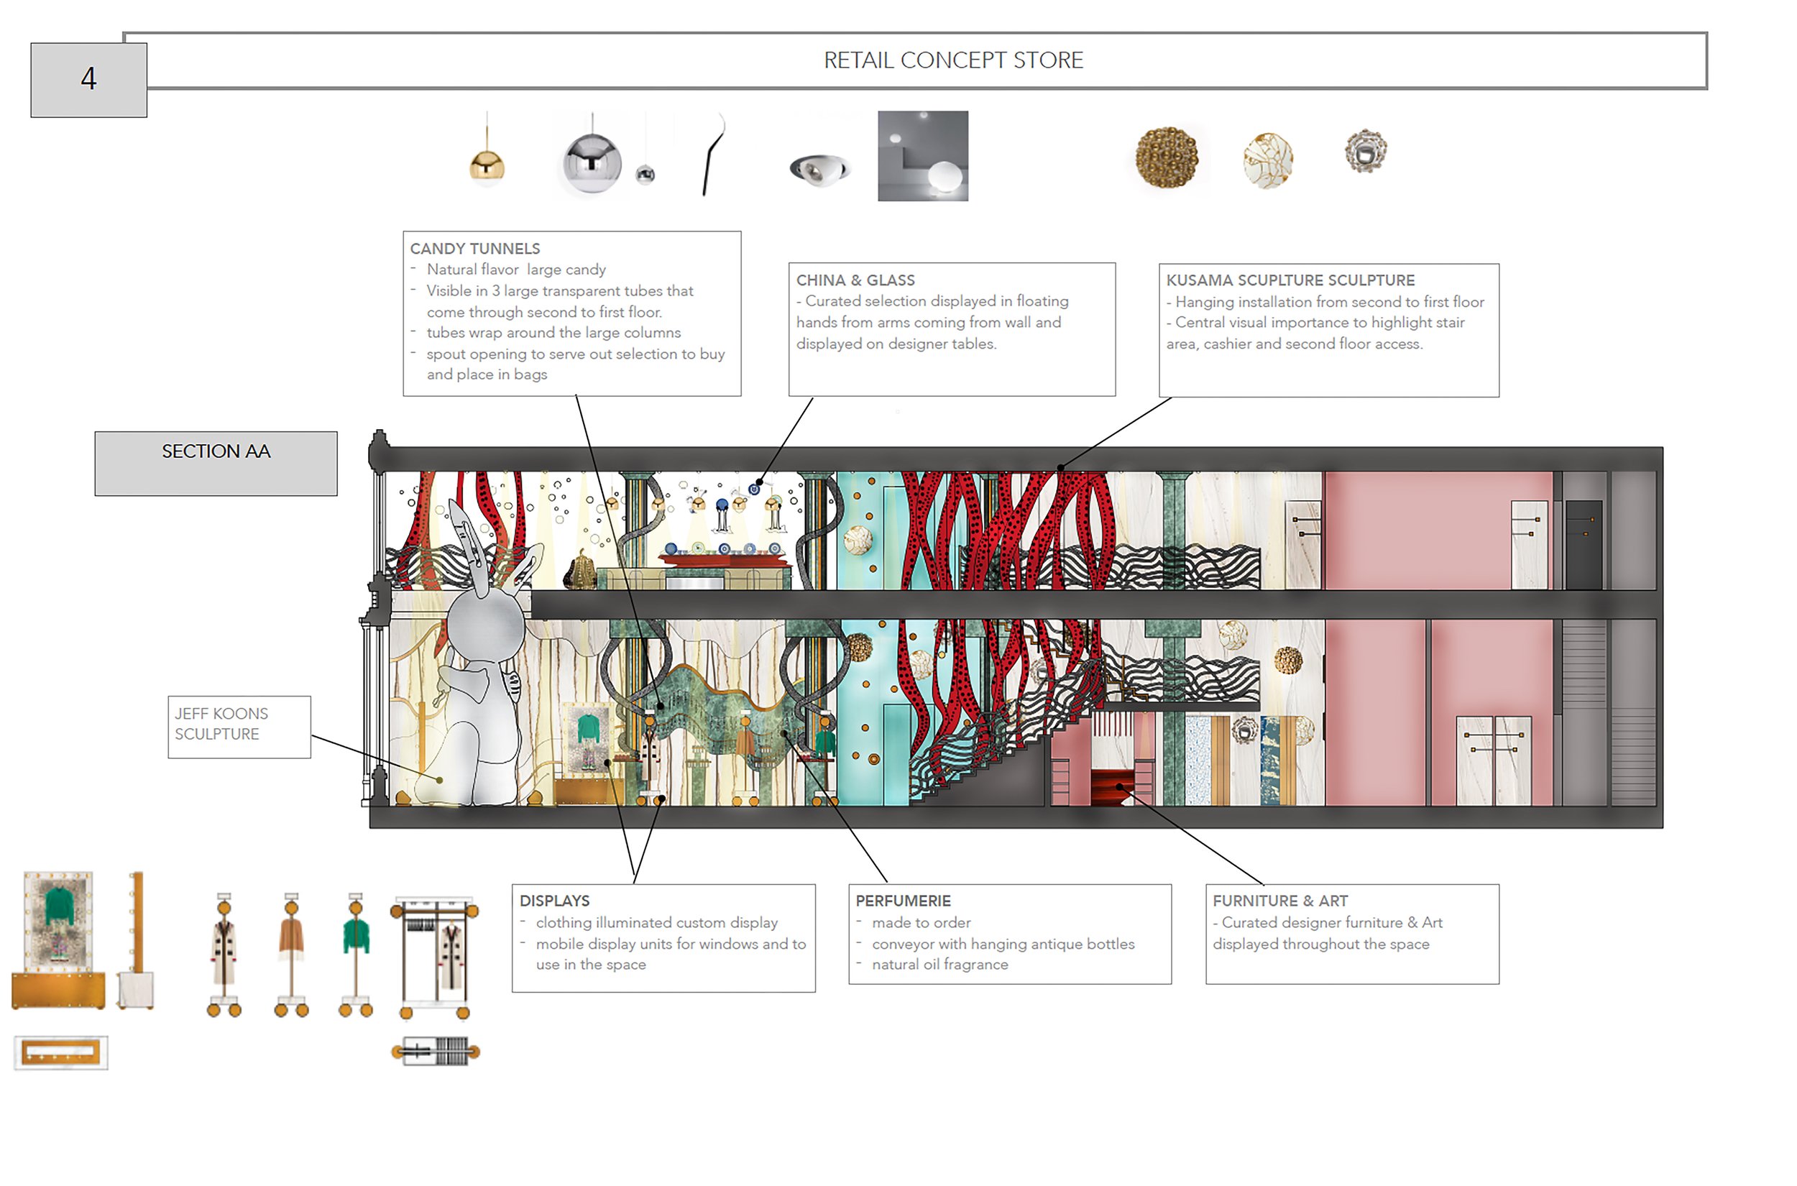Select the gold beaded sphere wall light
Viewport: 1797px width, 1186px height.
tap(1166, 157)
